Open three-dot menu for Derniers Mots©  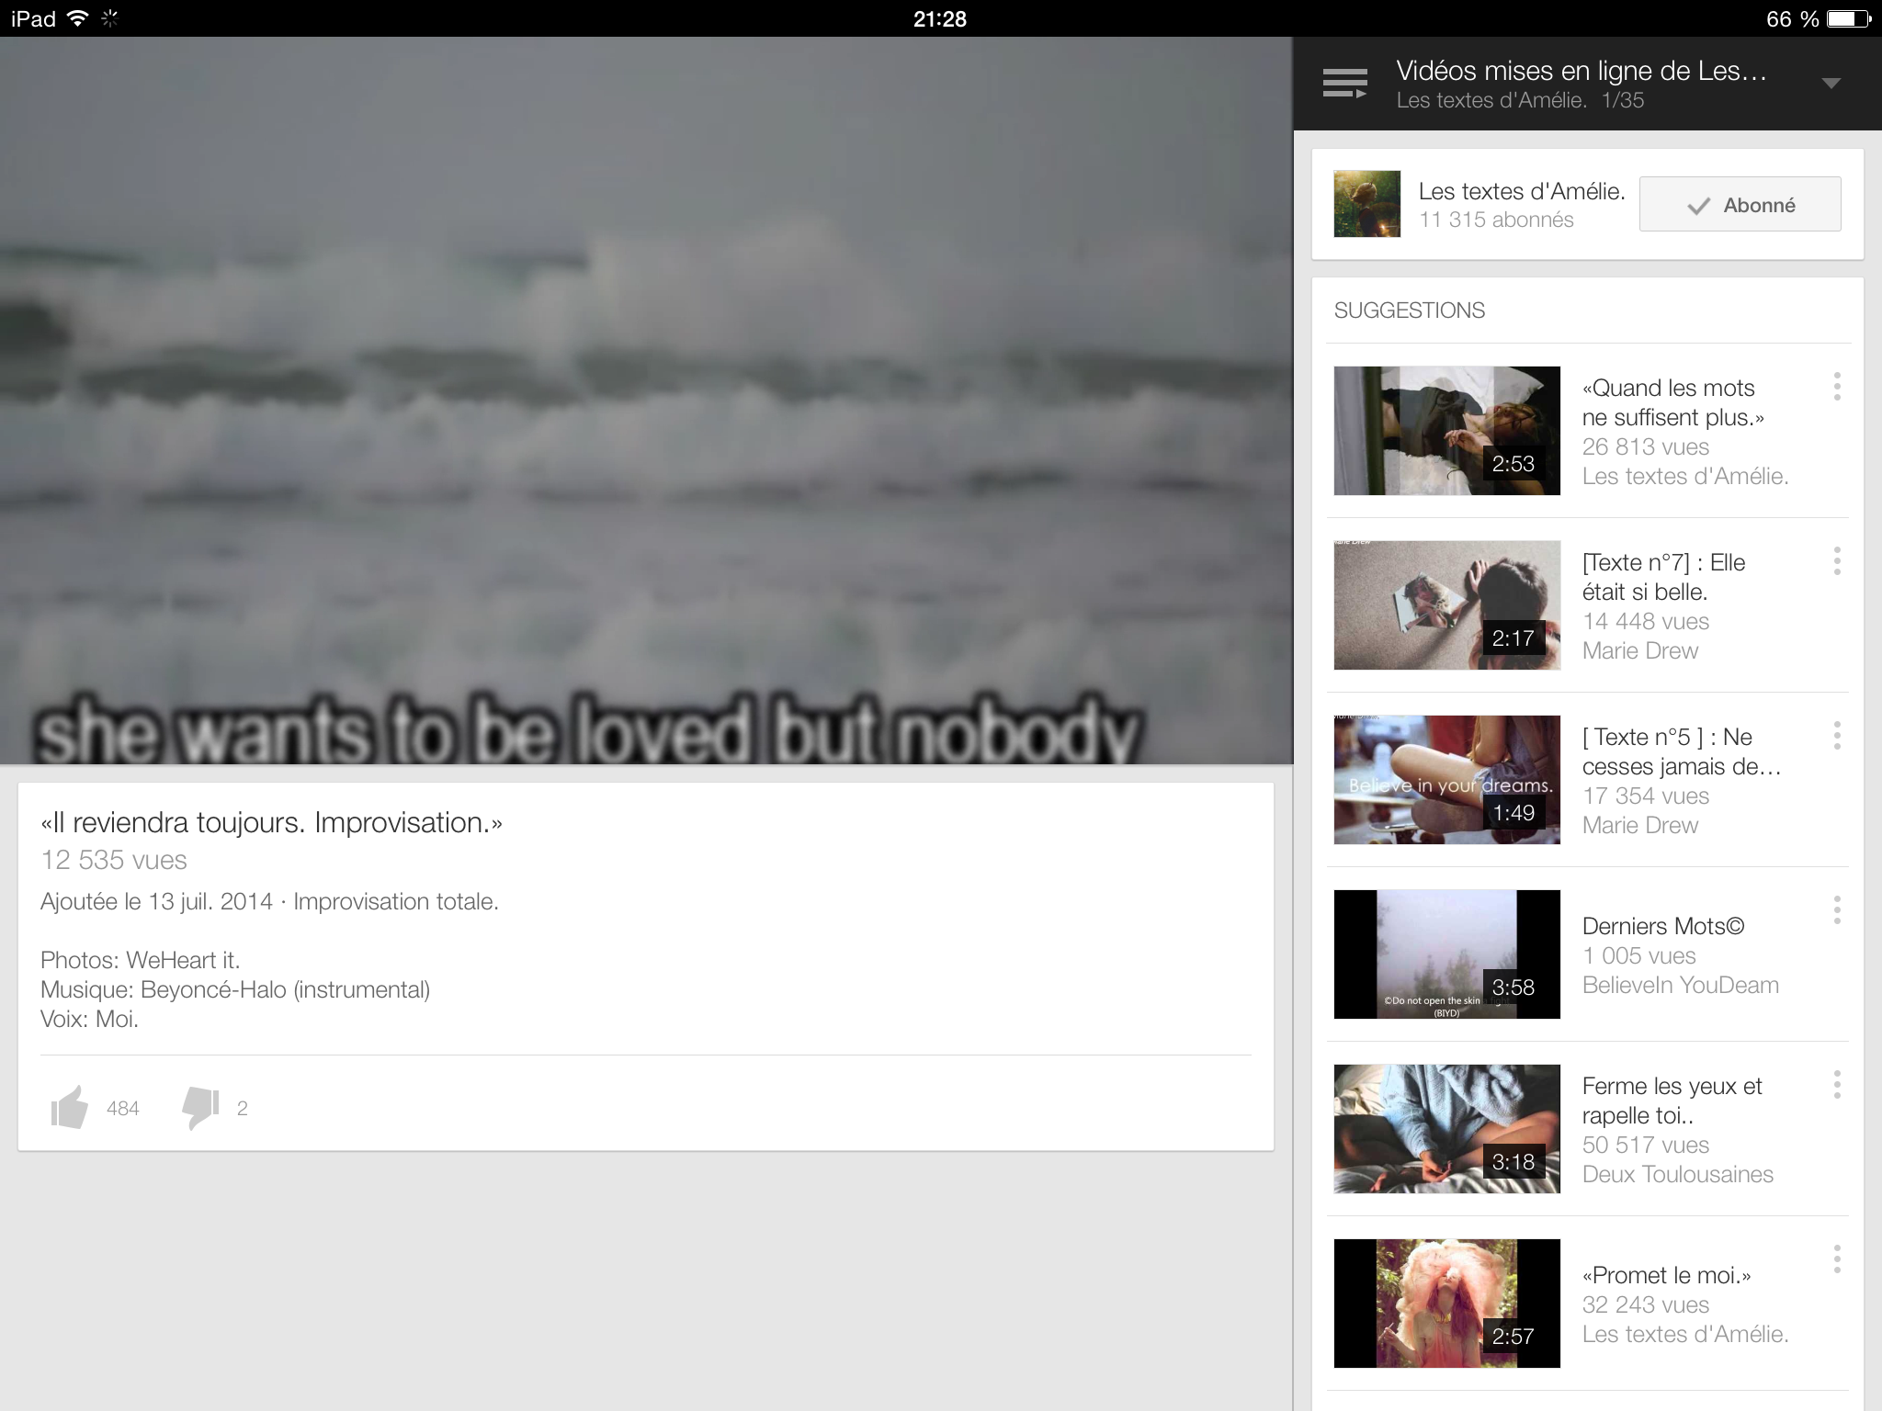click(1836, 910)
